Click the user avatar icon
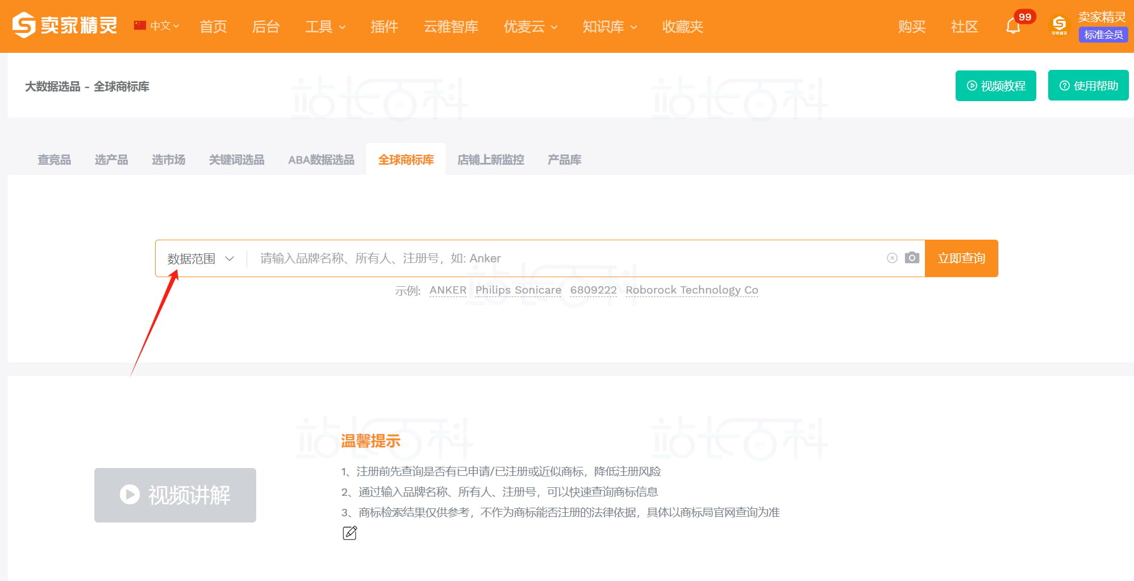This screenshot has height=581, width=1134. coord(1060,26)
